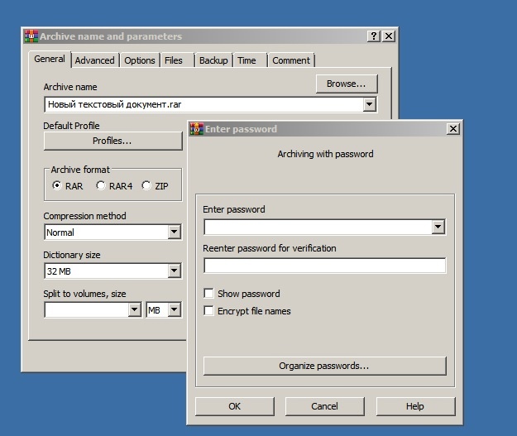Screen dimensions: 517x436
Task: Expand the Archive name dropdown arrow
Action: point(370,104)
